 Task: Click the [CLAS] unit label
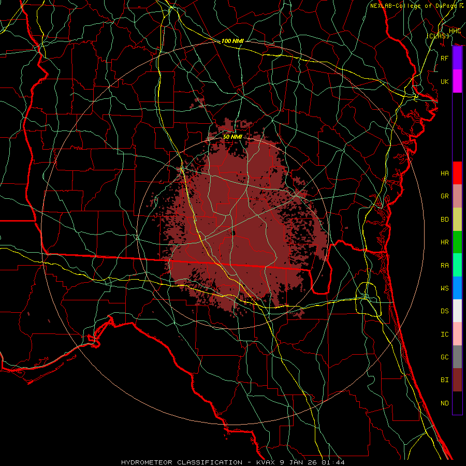(438, 36)
